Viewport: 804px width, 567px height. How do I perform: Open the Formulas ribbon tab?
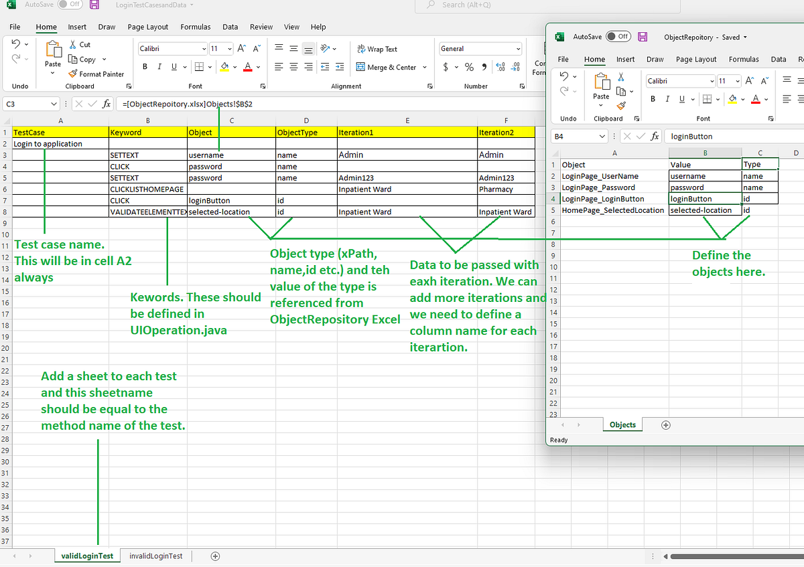tap(195, 27)
